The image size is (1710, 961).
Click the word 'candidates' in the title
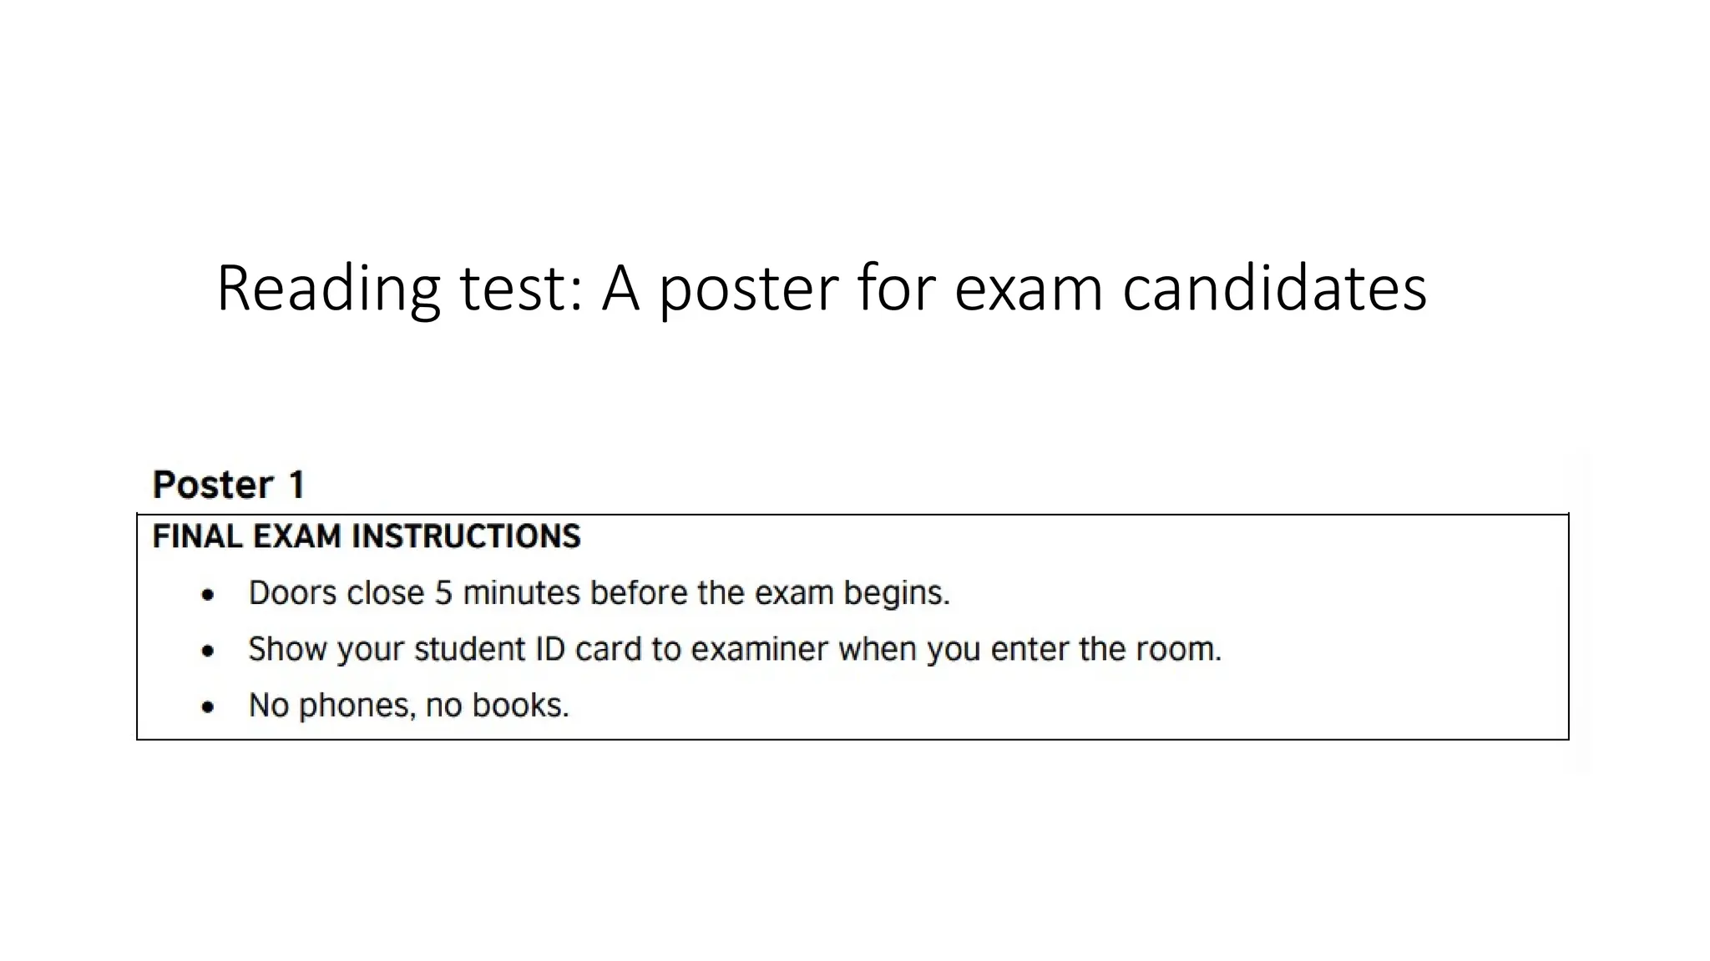coord(1274,289)
